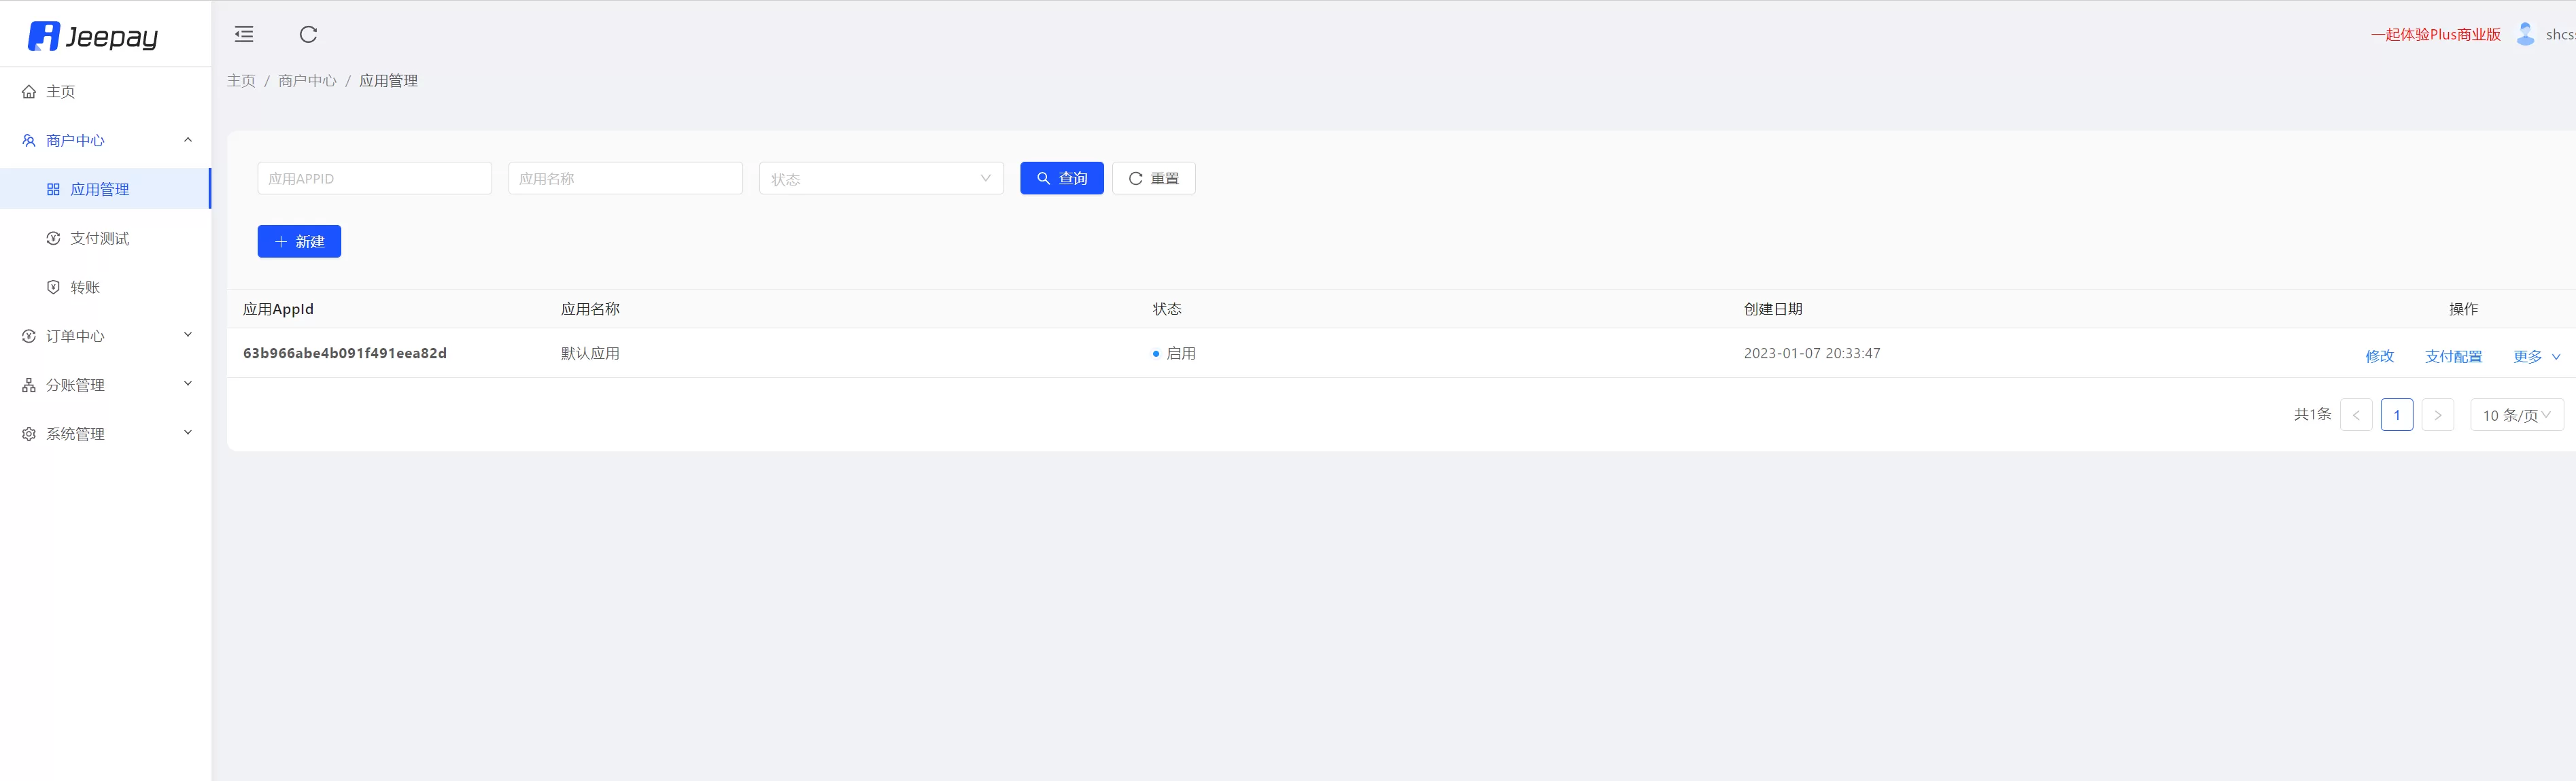Click the 商户中心 merchant center icon
2576x781 pixels.
[x=28, y=140]
